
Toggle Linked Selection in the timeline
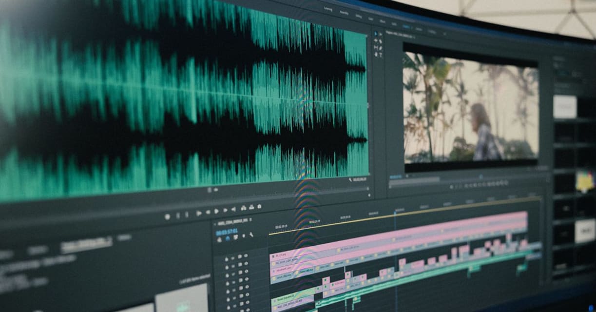point(235,237)
